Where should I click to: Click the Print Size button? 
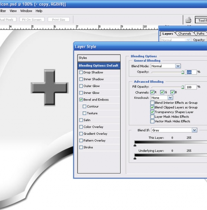[x=59, y=20]
